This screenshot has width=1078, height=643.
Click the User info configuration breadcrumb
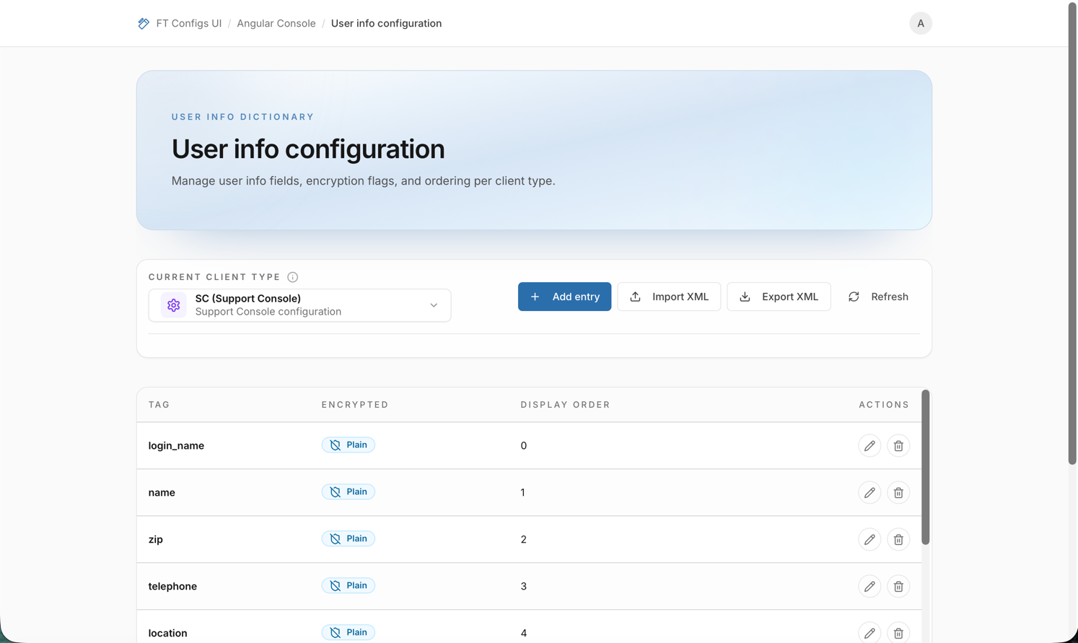click(x=386, y=23)
